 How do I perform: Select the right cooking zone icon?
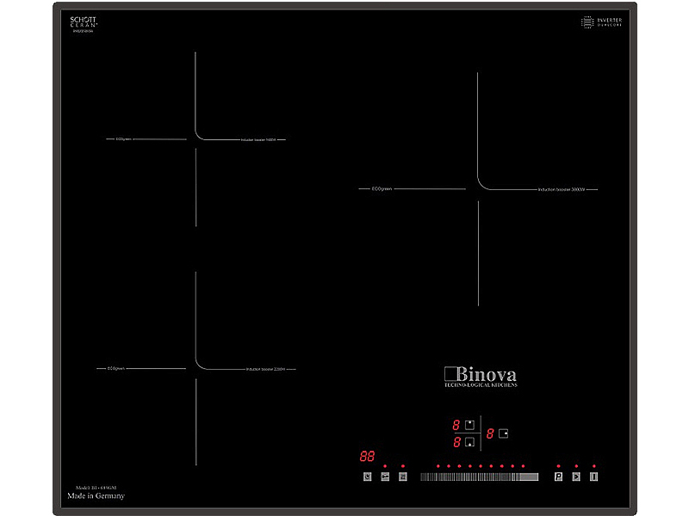tap(504, 433)
